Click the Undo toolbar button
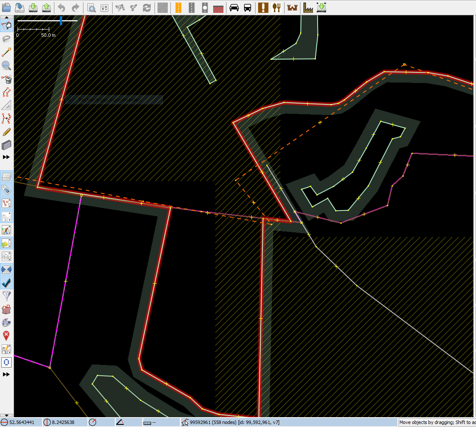 coord(61,7)
